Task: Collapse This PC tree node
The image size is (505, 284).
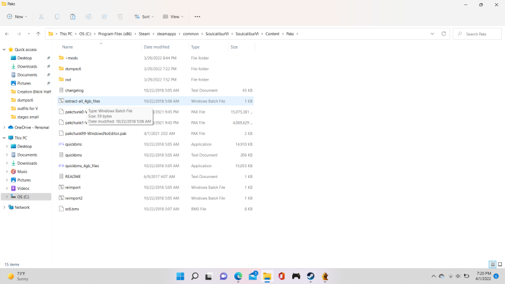Action: pyautogui.click(x=4, y=138)
